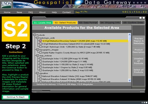Collapse the root Products node
Viewport: 148px width, 104px height.
coord(34,35)
